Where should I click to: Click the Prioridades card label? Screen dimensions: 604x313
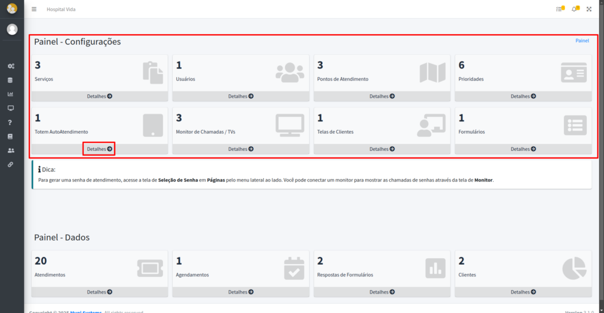[x=471, y=79]
